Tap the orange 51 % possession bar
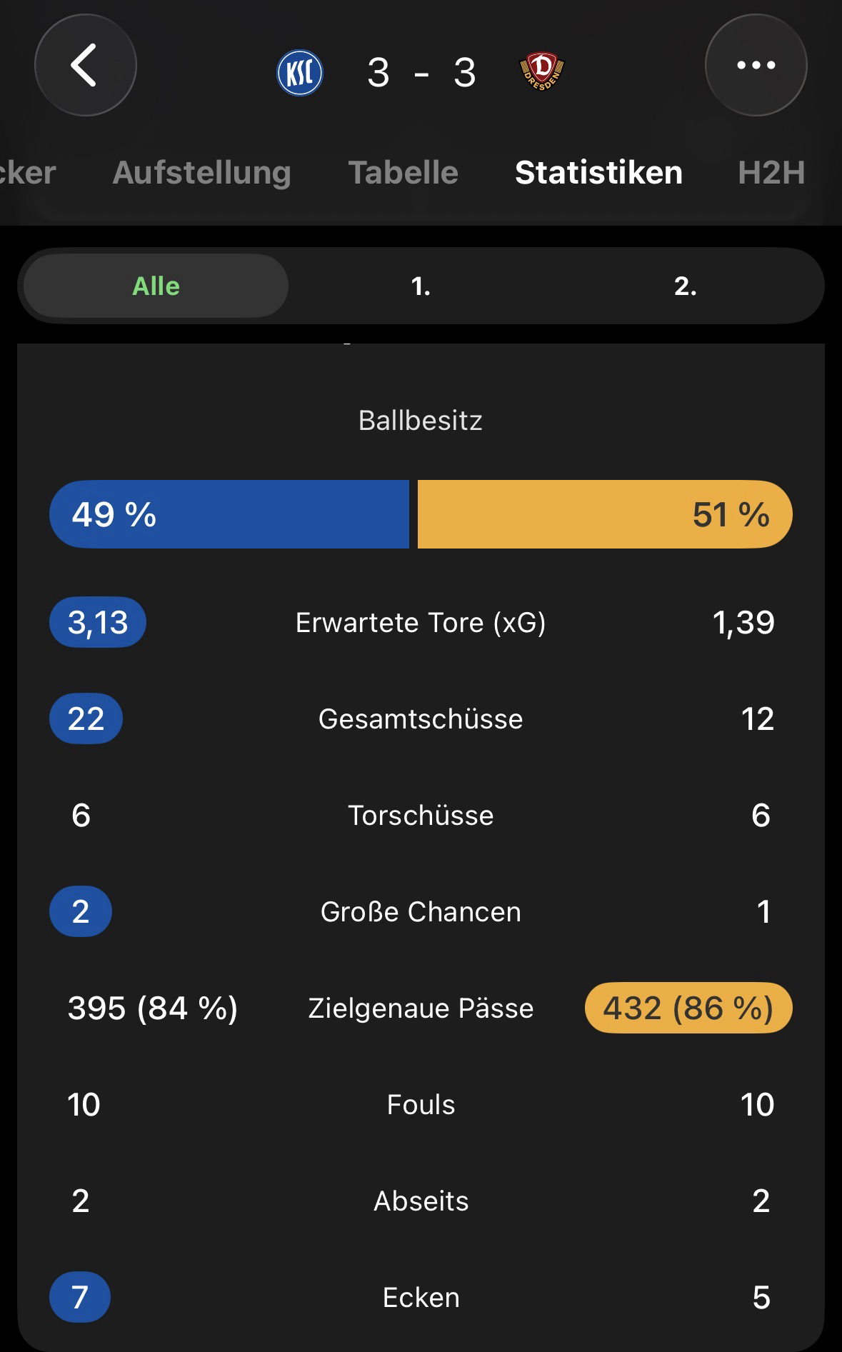 604,514
